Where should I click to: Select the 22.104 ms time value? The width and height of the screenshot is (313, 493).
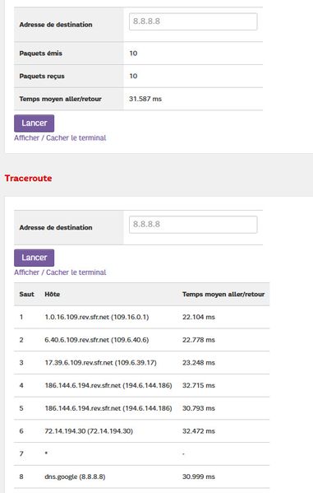(x=199, y=317)
